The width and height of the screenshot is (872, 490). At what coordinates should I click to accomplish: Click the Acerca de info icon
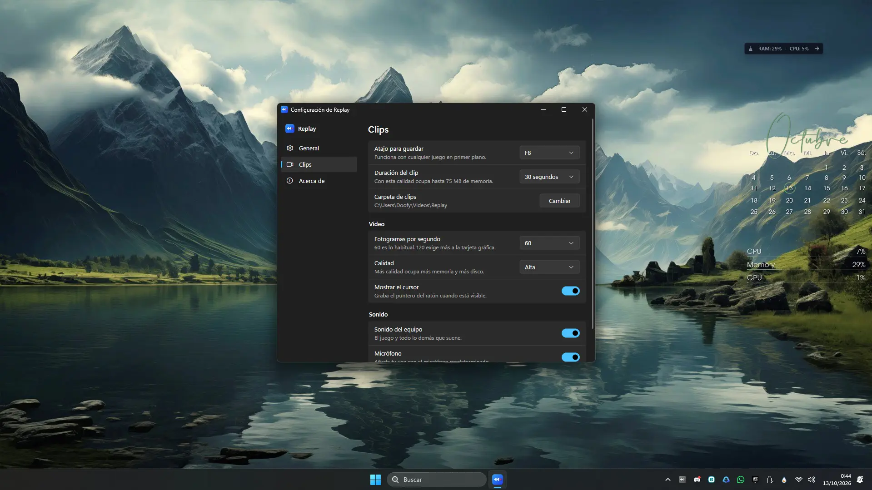290,181
